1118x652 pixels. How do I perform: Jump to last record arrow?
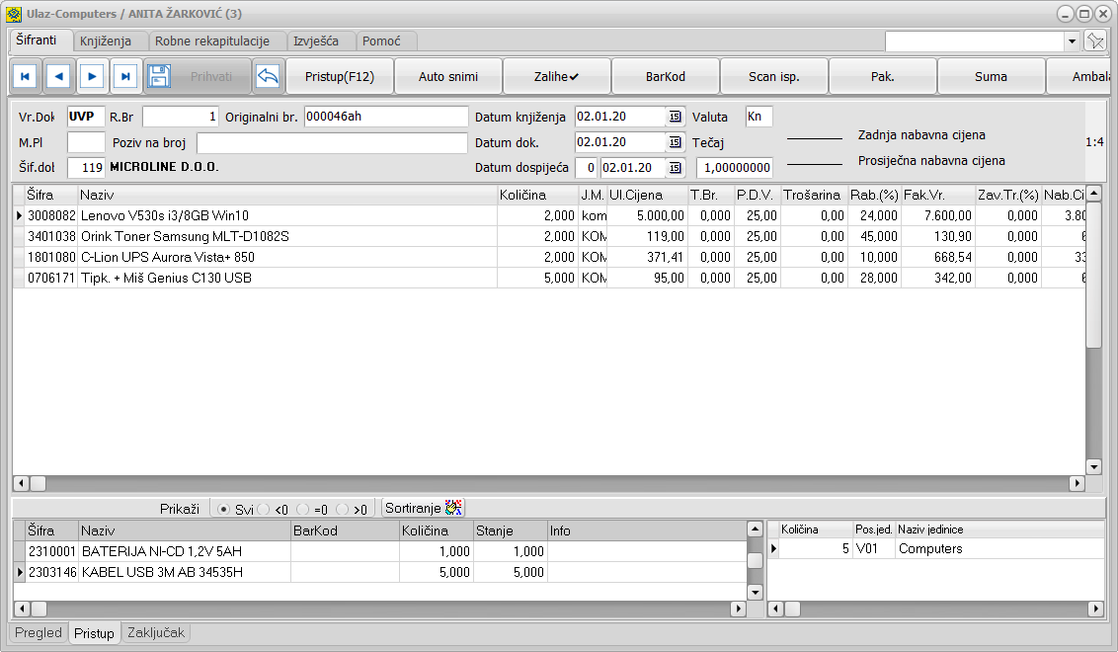[x=125, y=76]
